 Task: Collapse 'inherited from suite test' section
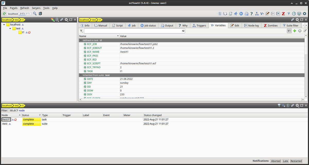(81, 75)
